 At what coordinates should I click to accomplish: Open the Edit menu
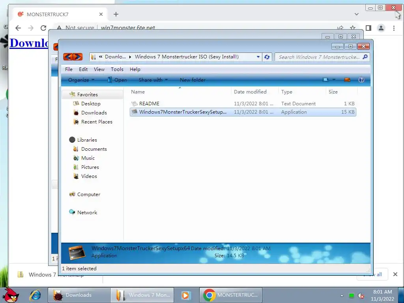point(83,69)
